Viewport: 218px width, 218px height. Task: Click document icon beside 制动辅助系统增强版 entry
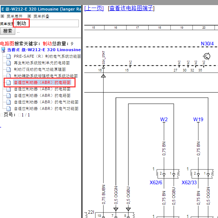point(9,76)
